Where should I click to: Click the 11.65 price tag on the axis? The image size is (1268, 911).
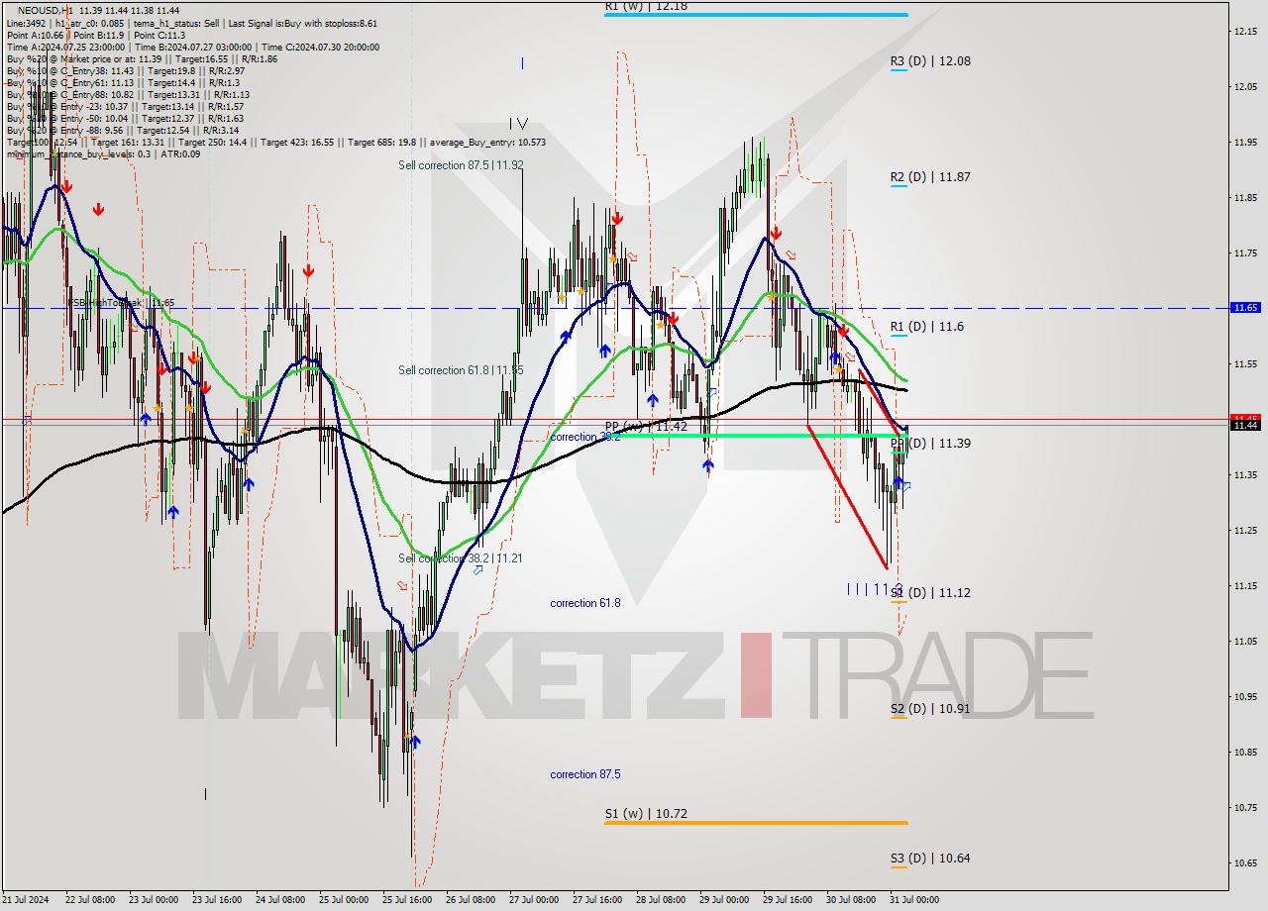point(1244,308)
